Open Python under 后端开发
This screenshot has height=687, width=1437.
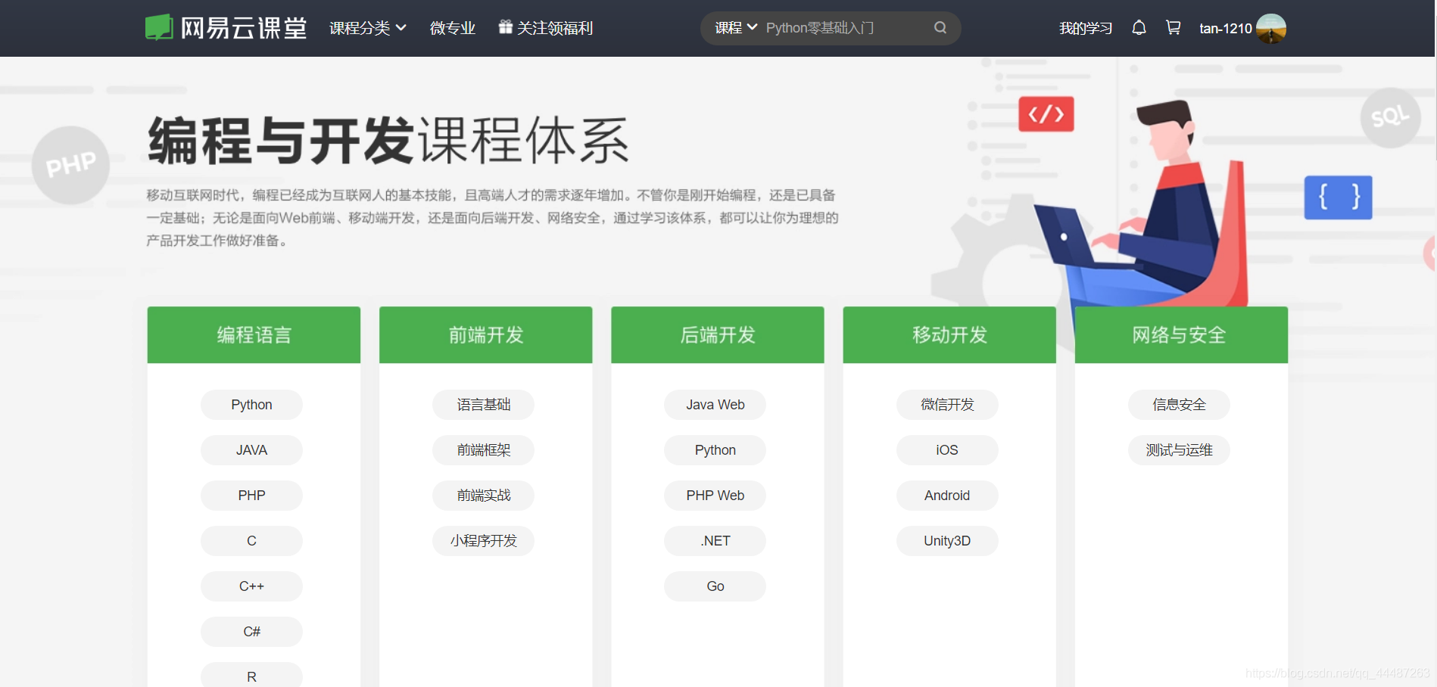tap(715, 450)
